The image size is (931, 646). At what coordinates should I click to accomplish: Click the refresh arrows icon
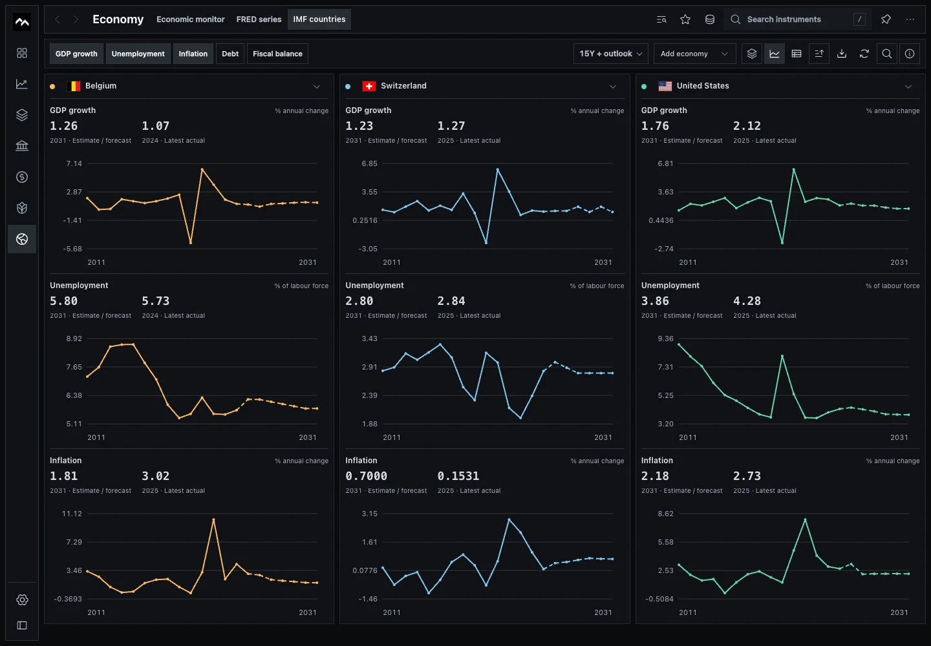coord(864,54)
